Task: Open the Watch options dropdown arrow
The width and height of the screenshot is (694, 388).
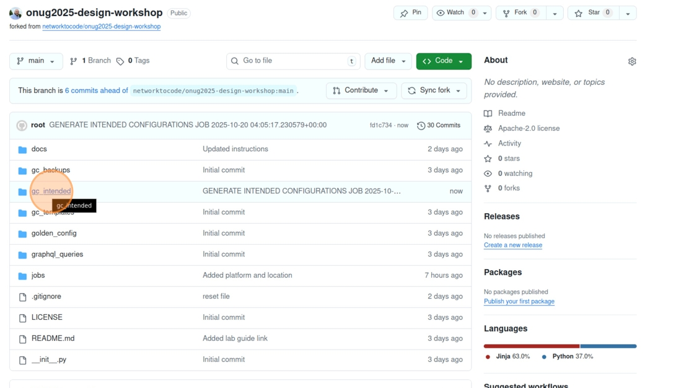Action: (485, 13)
